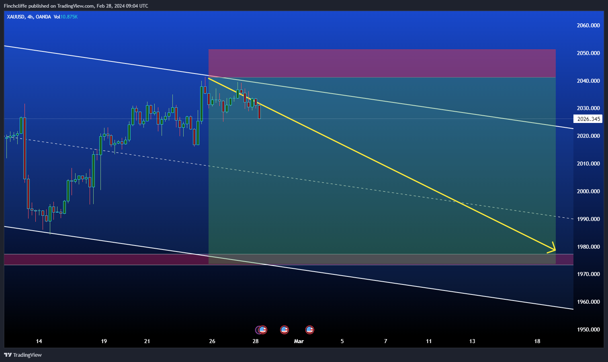Click the date label 5 on the time axis
Viewport: 608px width, 362px height.
click(342, 341)
